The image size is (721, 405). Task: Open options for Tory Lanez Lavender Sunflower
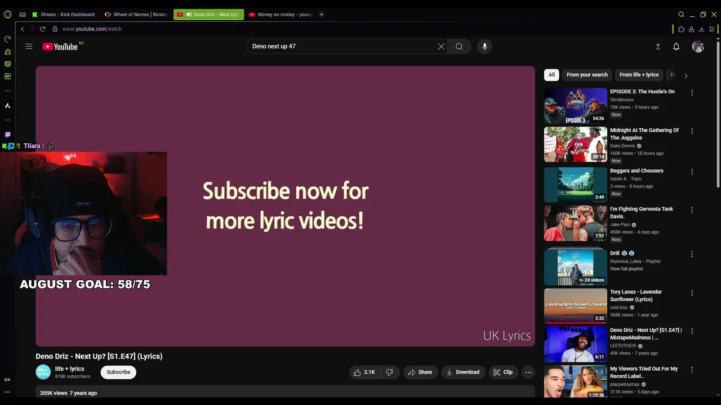pos(692,292)
